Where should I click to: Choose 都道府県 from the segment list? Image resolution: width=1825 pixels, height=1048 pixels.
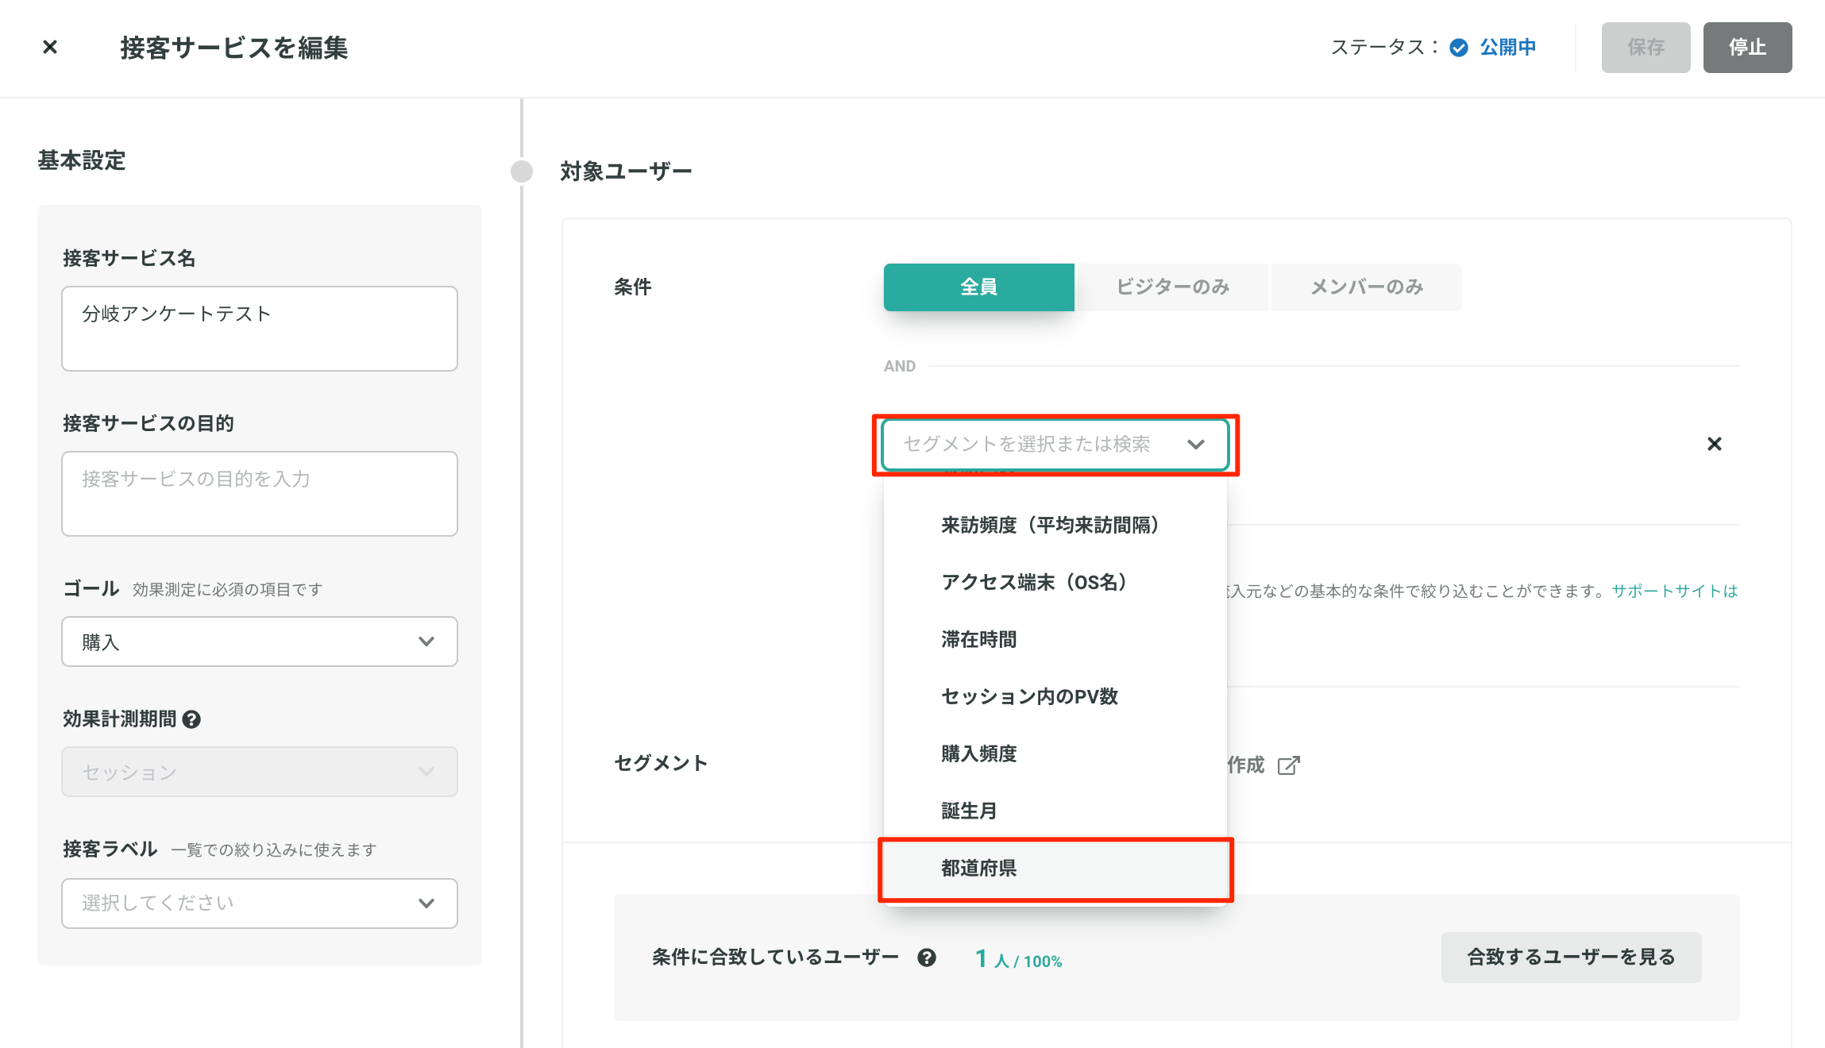click(x=1055, y=868)
